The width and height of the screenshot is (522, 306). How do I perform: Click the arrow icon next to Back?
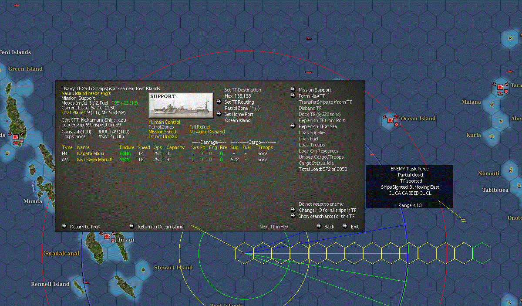click(319, 226)
